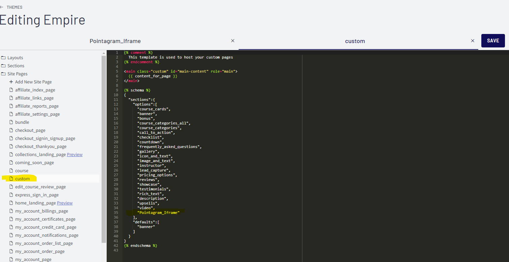Open my_account_order_page file
Image resolution: width=509 pixels, height=262 pixels.
pyautogui.click(x=40, y=251)
